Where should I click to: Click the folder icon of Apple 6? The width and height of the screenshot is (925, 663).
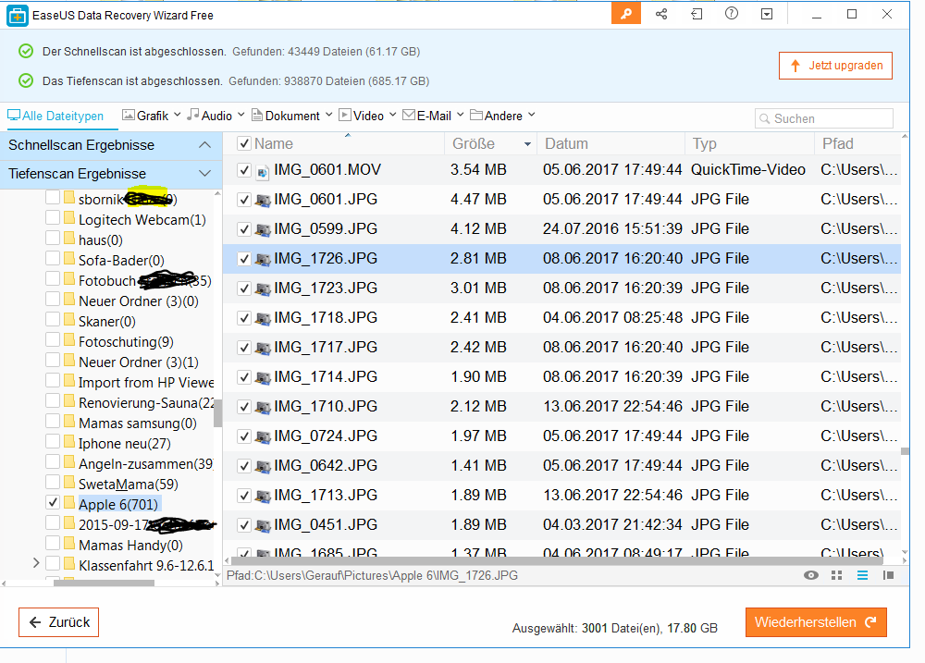pyautogui.click(x=69, y=503)
